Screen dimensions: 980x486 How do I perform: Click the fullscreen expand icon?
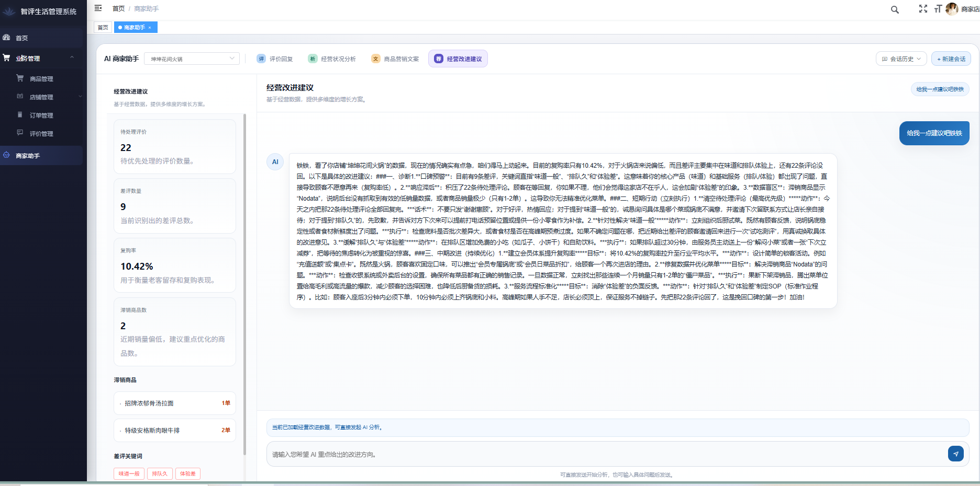(x=923, y=9)
